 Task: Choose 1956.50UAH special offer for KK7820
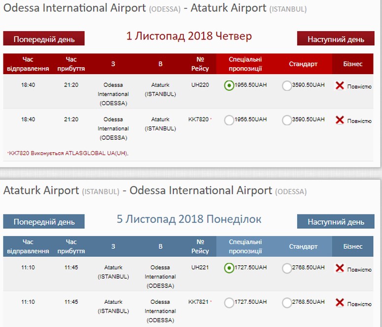[229, 120]
